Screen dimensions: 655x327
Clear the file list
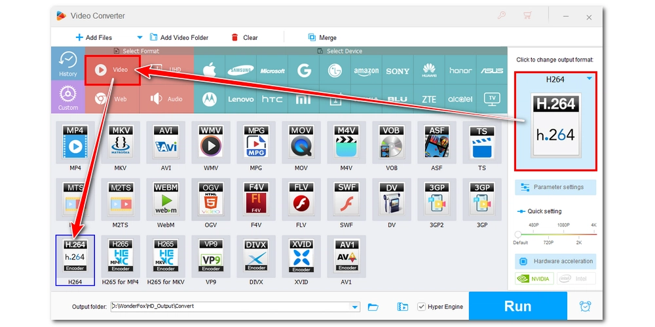(244, 37)
